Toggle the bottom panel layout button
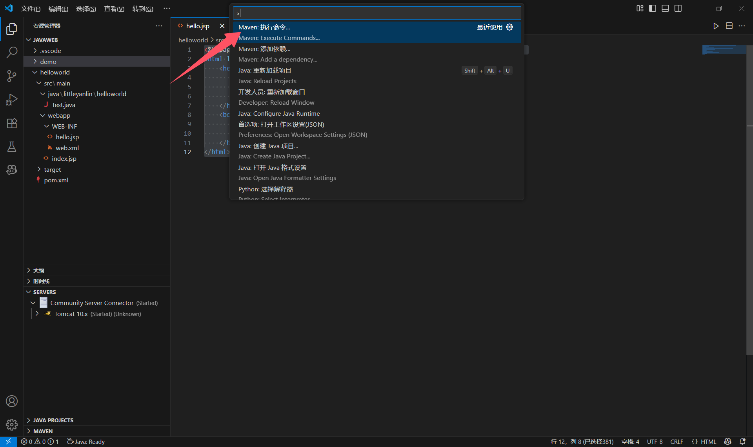This screenshot has height=447, width=753. coord(665,8)
